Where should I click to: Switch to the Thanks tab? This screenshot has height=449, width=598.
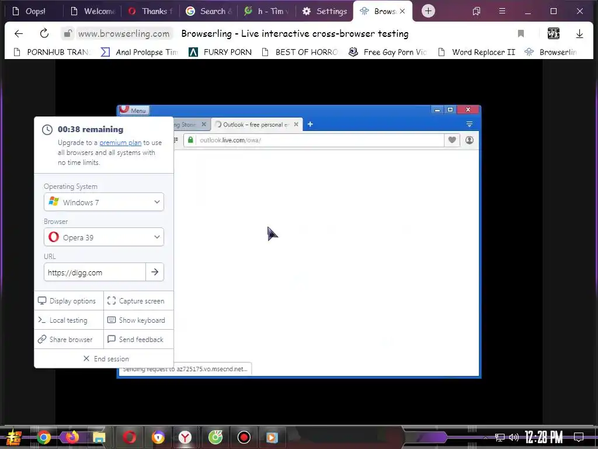click(151, 11)
